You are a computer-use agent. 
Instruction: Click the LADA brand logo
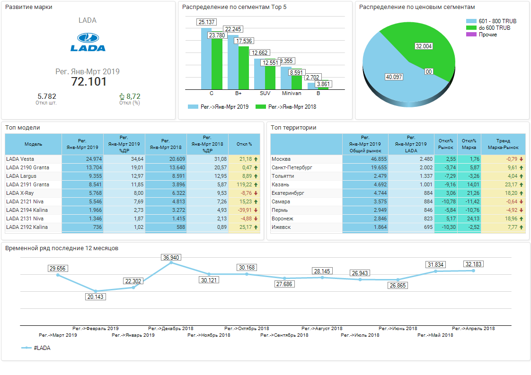tap(88, 42)
